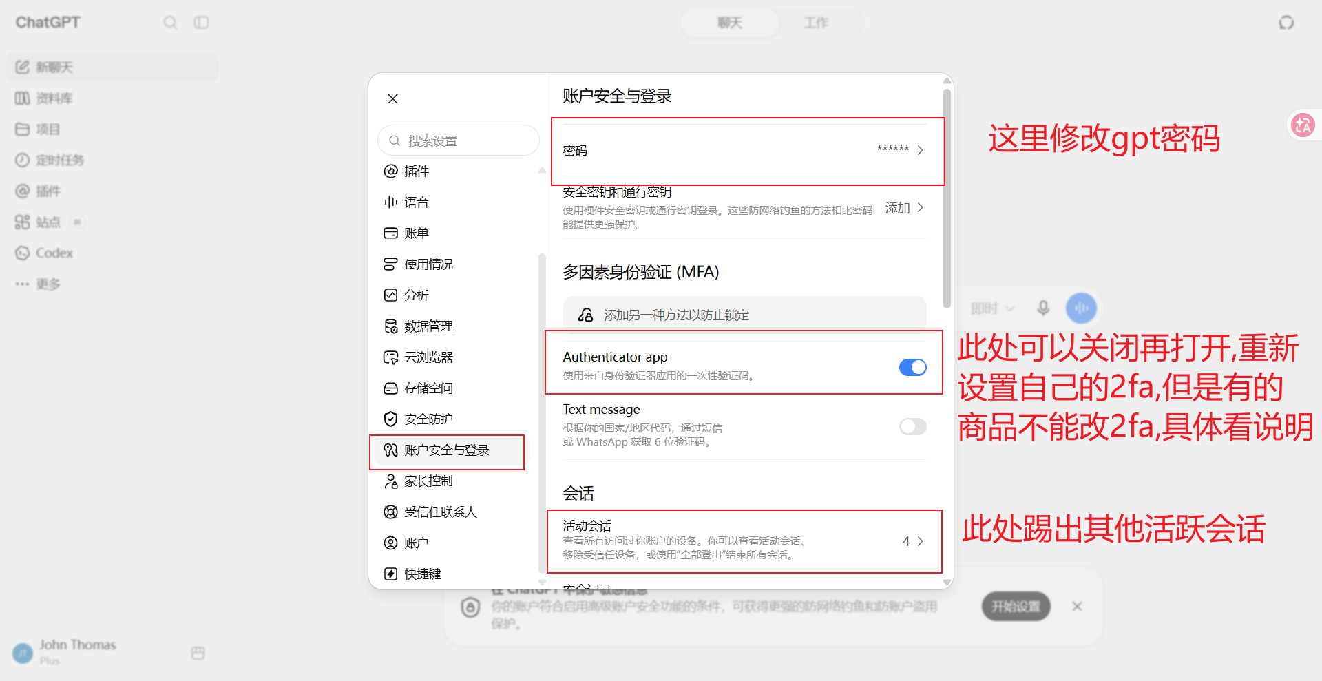
Task: Click the 安全防护 shield icon
Action: click(390, 419)
